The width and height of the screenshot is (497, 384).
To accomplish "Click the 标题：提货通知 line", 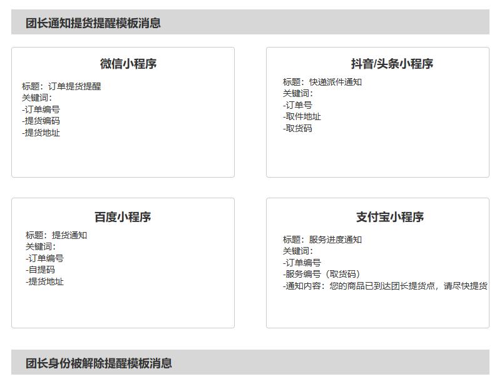I will tap(56, 235).
